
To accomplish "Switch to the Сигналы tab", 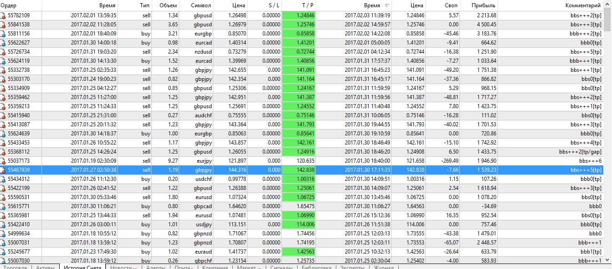I will tap(281, 267).
